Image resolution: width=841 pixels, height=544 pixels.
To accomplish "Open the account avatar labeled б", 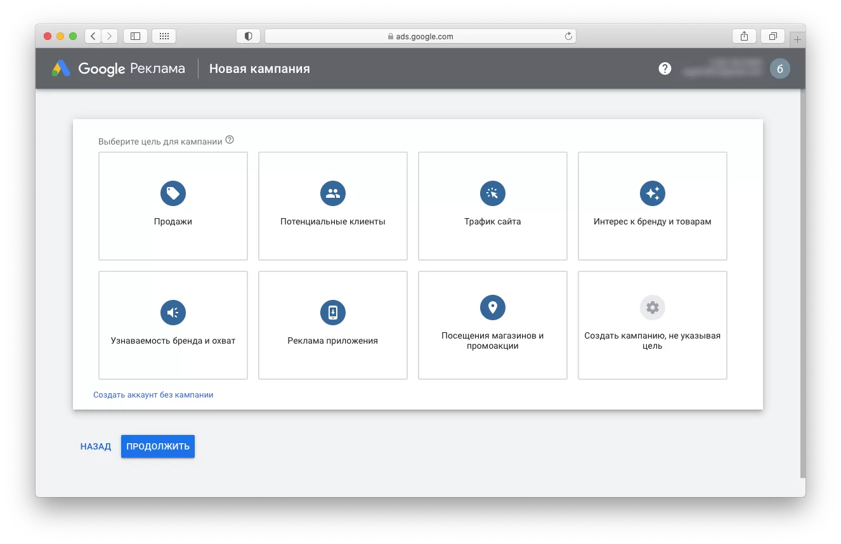I will [x=780, y=68].
